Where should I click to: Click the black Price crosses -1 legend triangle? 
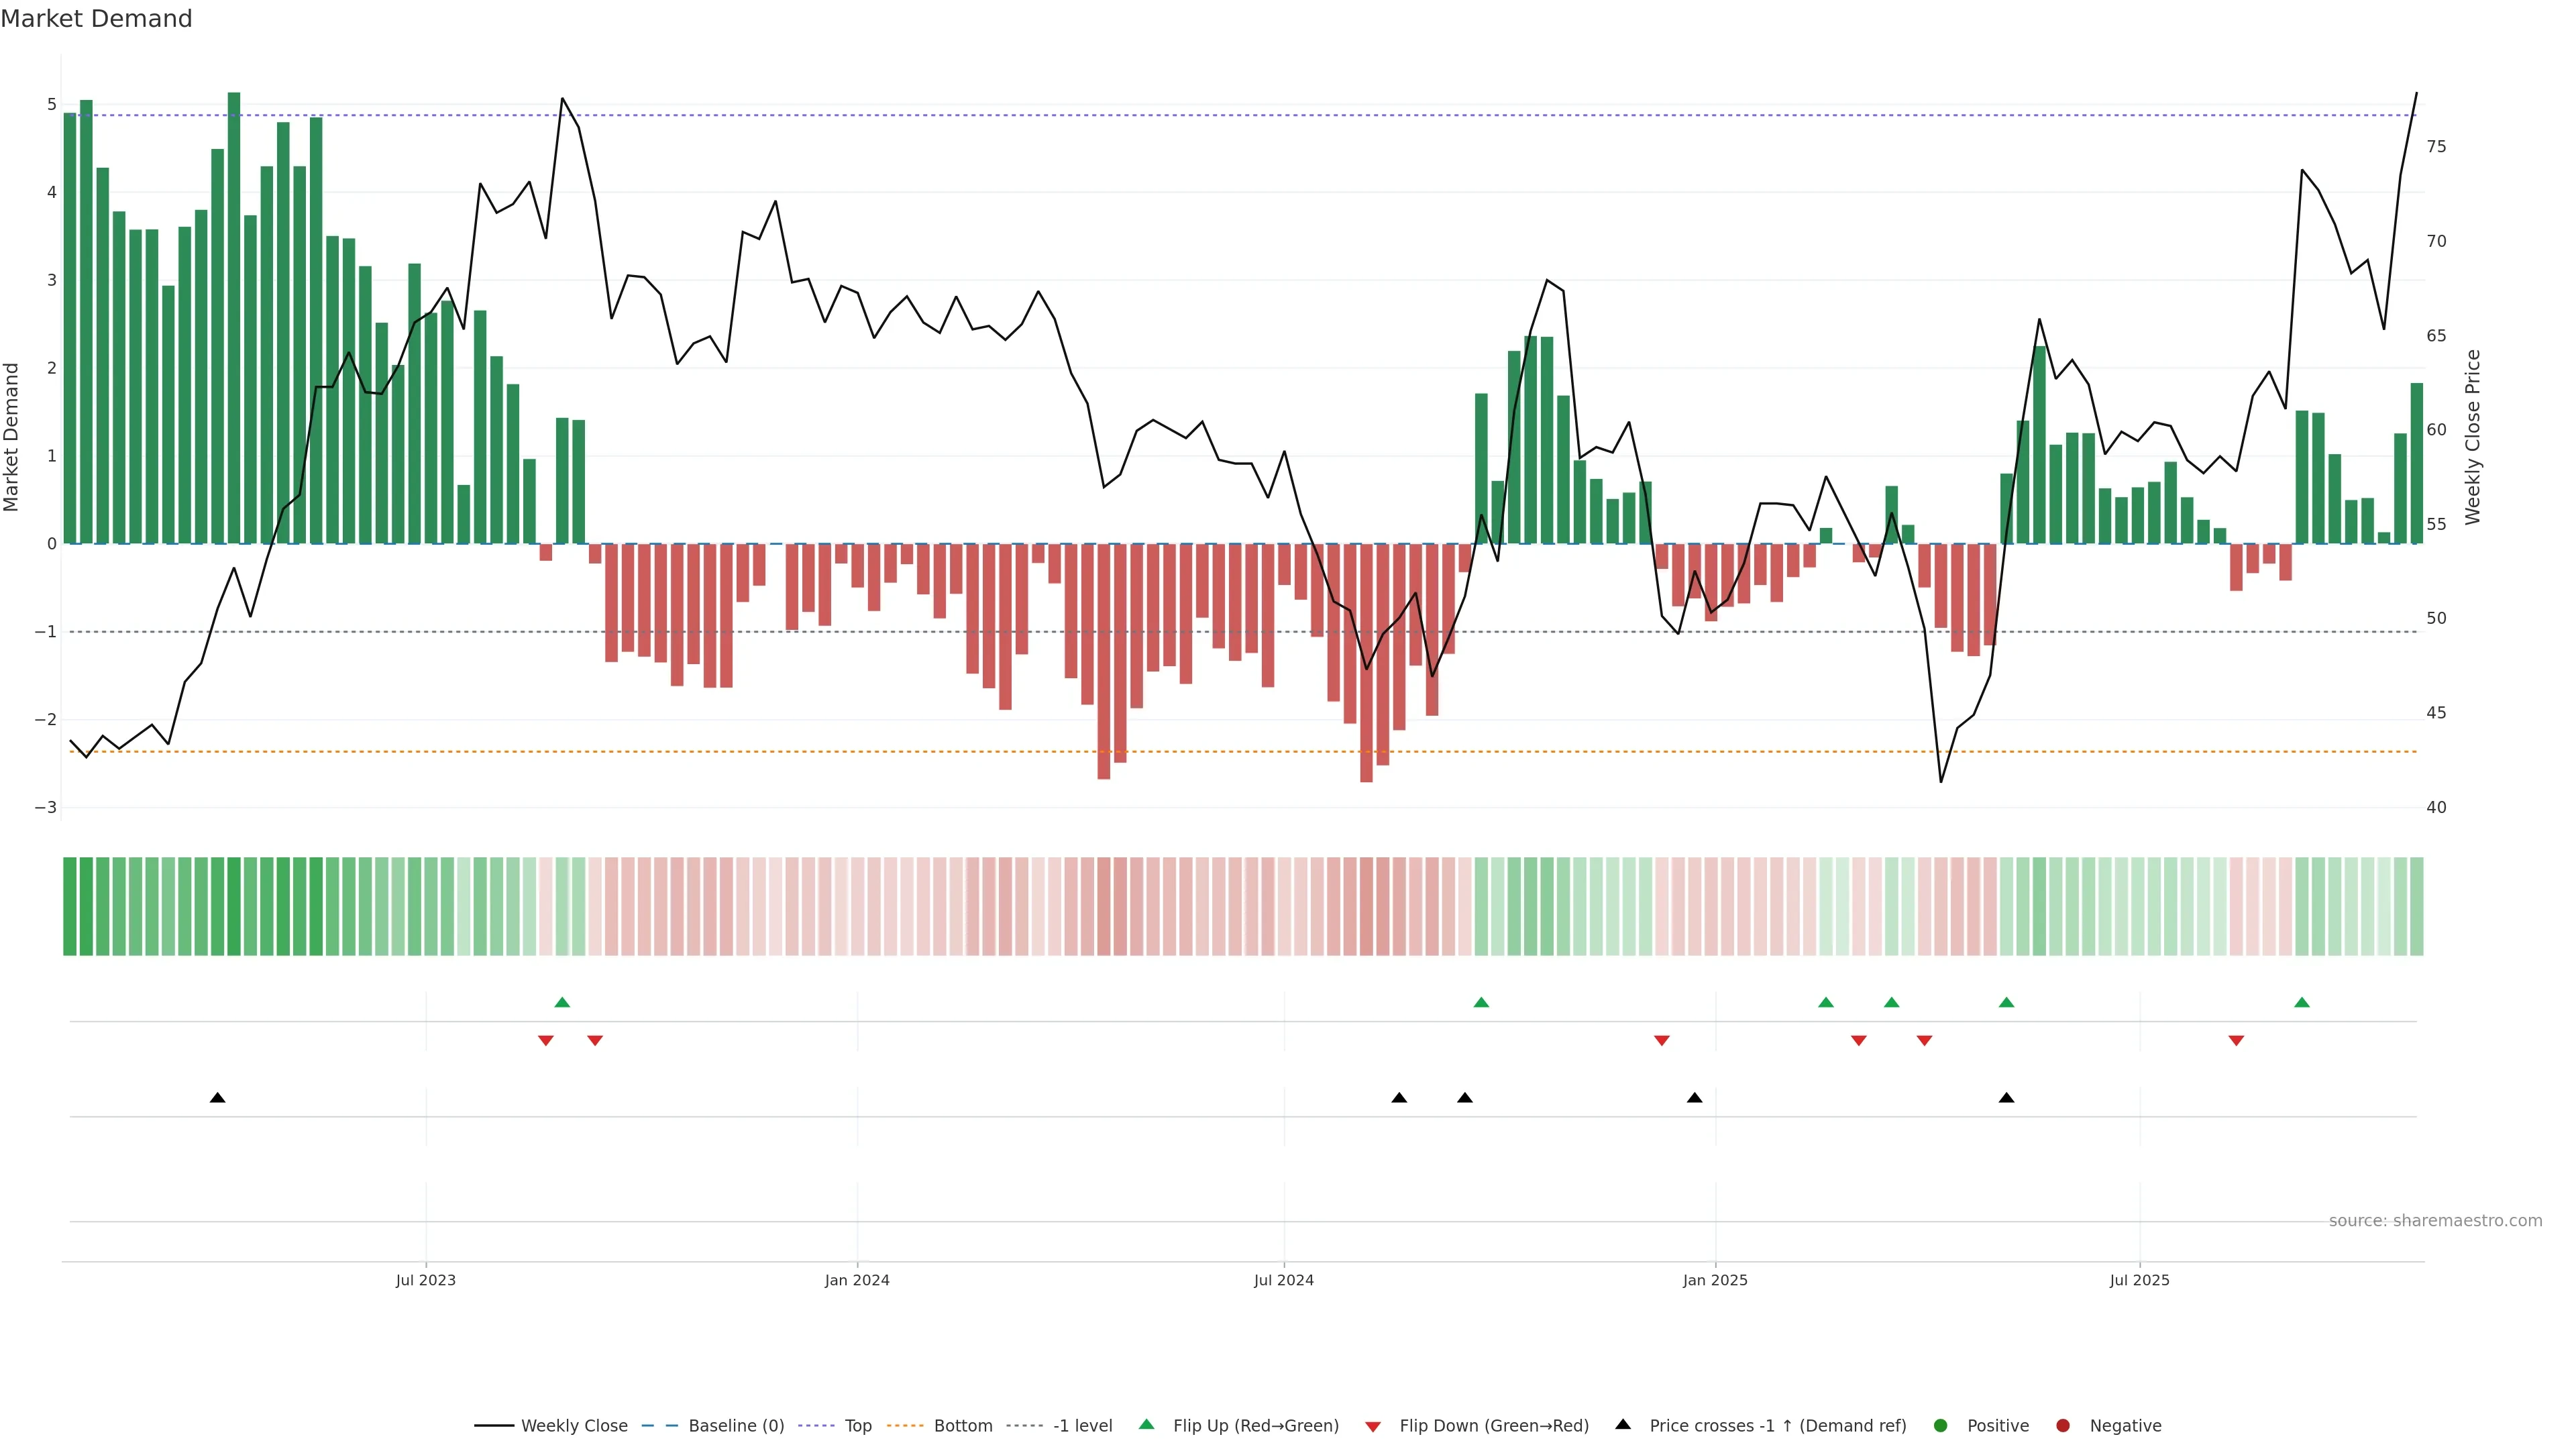pyautogui.click(x=1622, y=1424)
